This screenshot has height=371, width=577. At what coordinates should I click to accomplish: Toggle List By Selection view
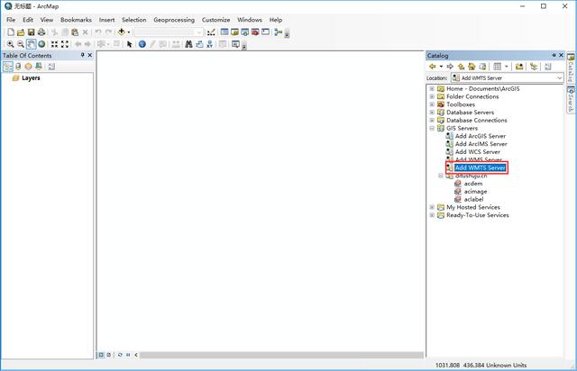[x=39, y=67]
